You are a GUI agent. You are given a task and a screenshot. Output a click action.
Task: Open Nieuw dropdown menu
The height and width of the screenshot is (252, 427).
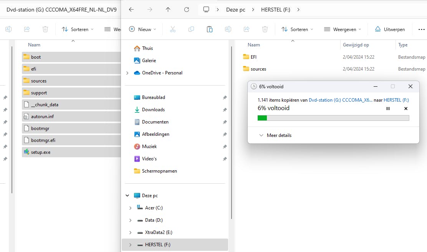click(x=142, y=29)
